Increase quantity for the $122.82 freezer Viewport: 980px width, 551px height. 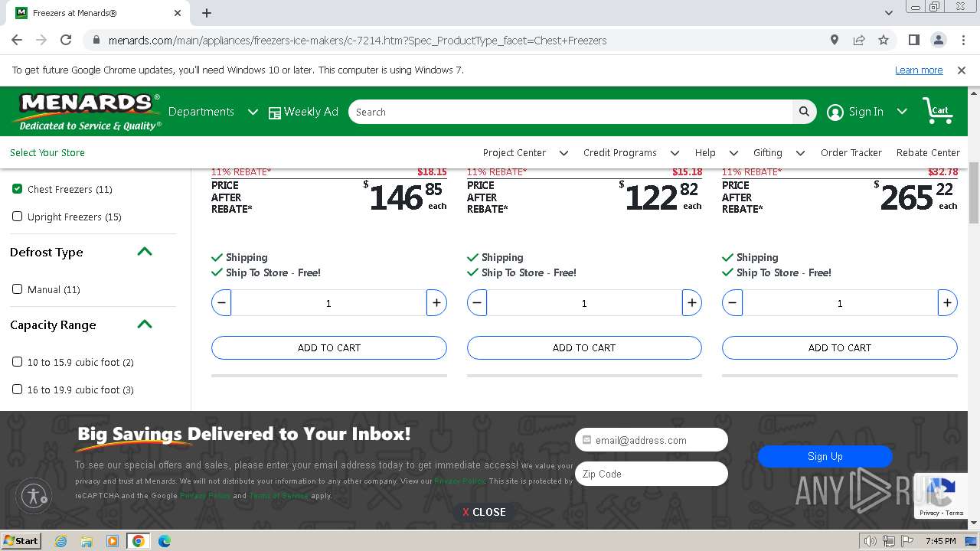pos(692,303)
